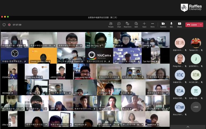Open the Q&A panel

click(136, 25)
